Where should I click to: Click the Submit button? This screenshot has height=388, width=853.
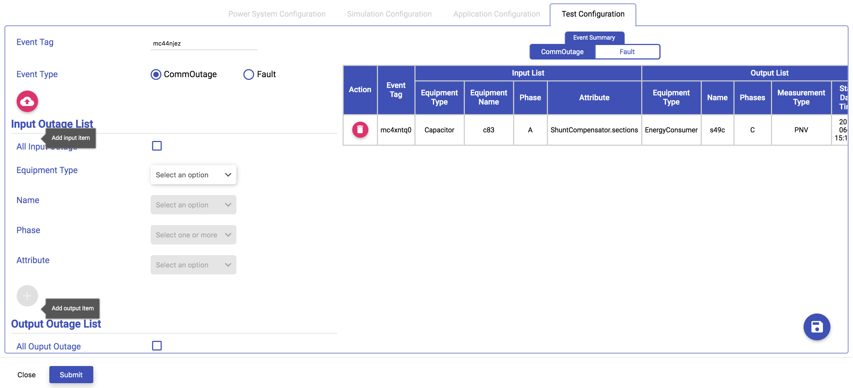coord(71,375)
